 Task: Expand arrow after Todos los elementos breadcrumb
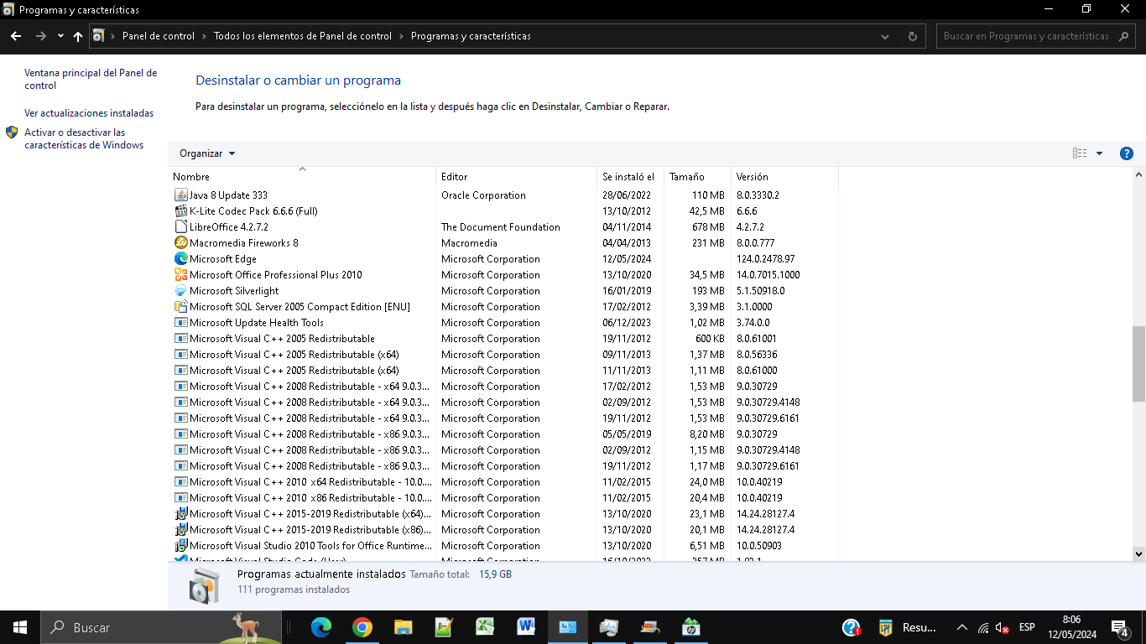(x=401, y=36)
